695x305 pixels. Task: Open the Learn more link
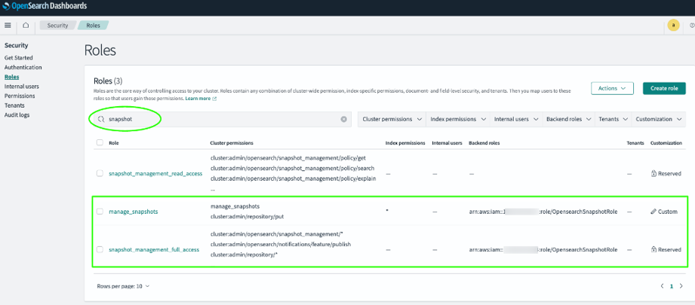coord(201,99)
